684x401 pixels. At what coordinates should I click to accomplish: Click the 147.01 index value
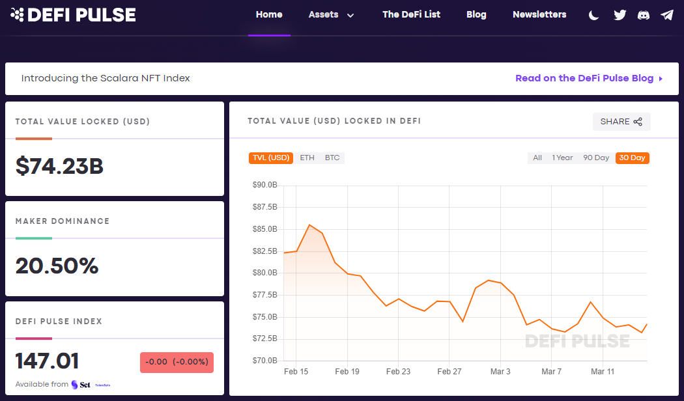(47, 361)
